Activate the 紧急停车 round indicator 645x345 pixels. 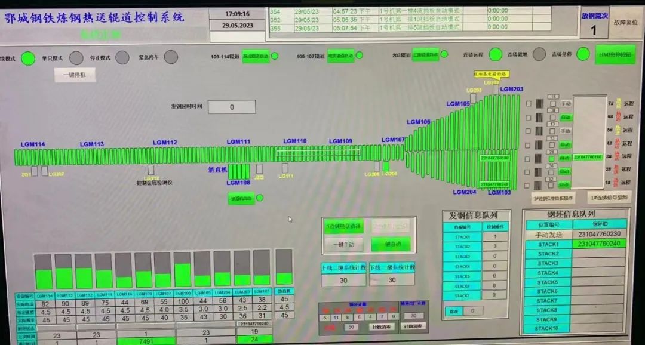click(171, 57)
